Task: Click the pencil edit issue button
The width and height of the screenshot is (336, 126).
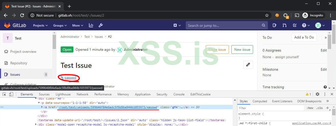Action: (x=248, y=65)
